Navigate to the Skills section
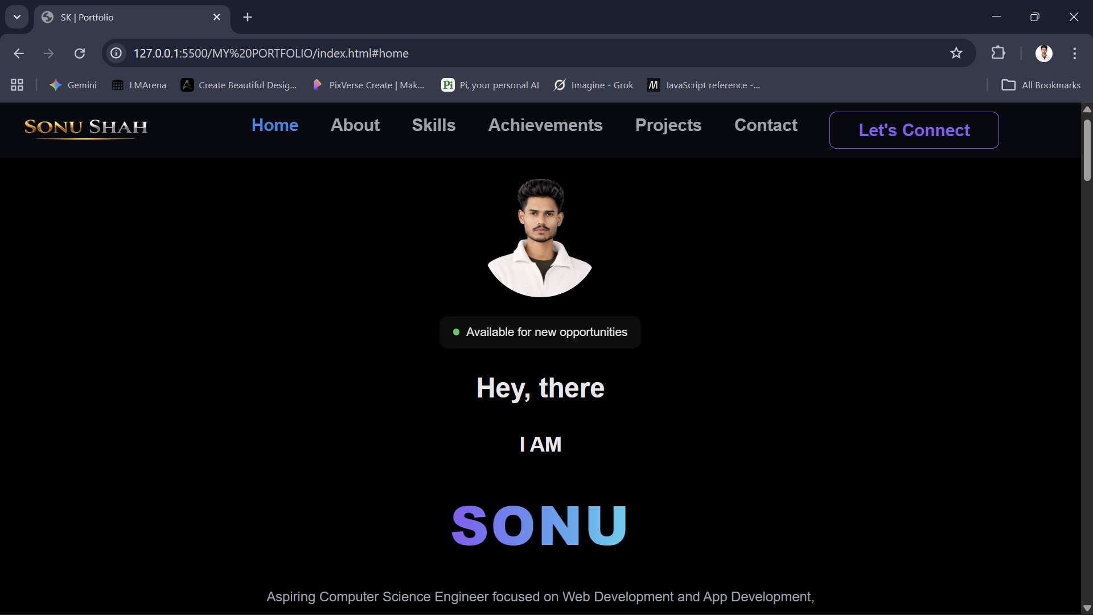1093x615 pixels. tap(433, 125)
